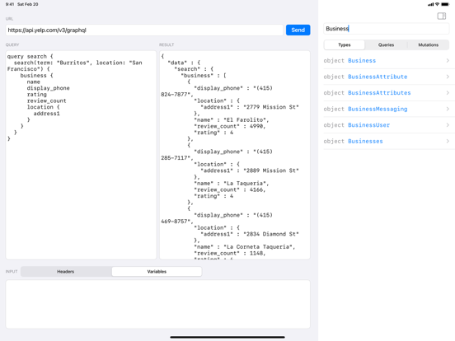Switch to the Queries tab
455x341 pixels.
coord(386,44)
